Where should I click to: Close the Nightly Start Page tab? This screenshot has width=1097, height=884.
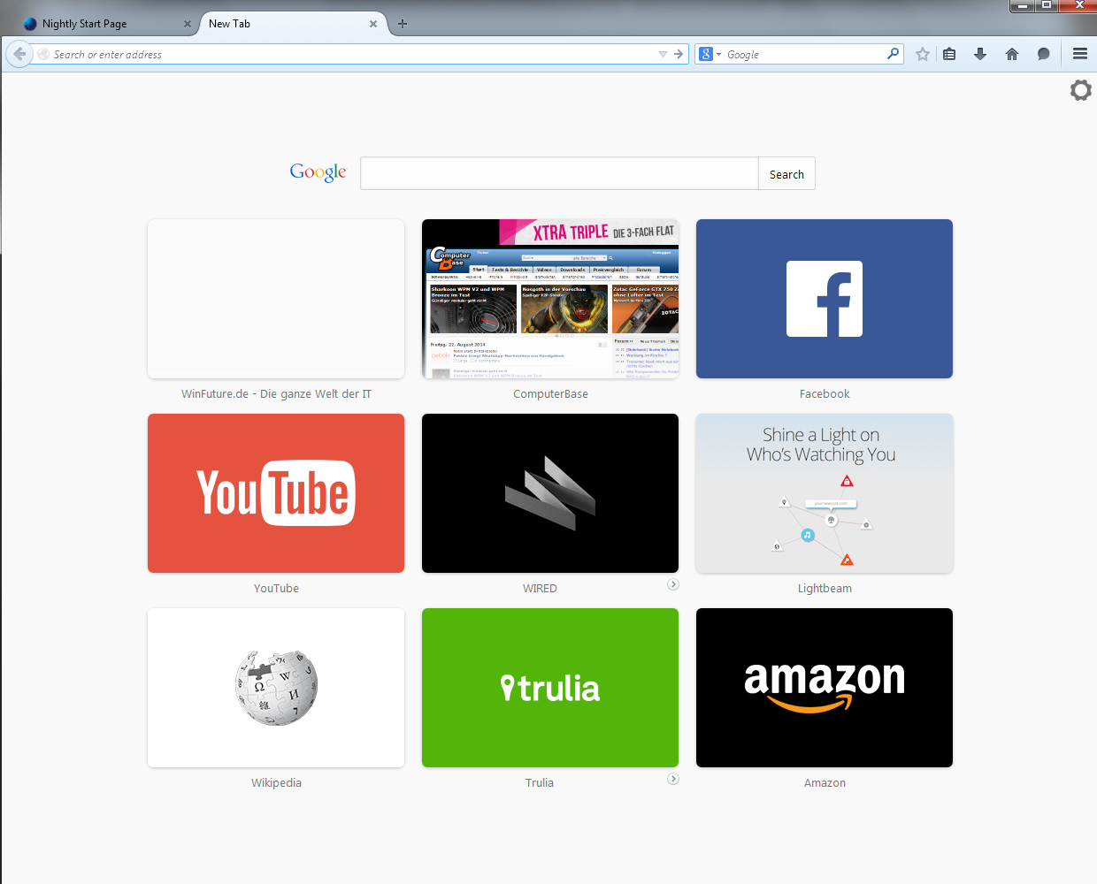click(188, 24)
